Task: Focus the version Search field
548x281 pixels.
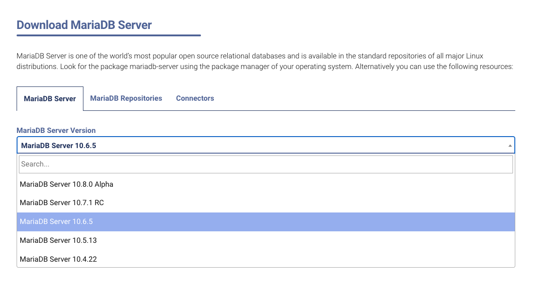Action: tap(265, 164)
